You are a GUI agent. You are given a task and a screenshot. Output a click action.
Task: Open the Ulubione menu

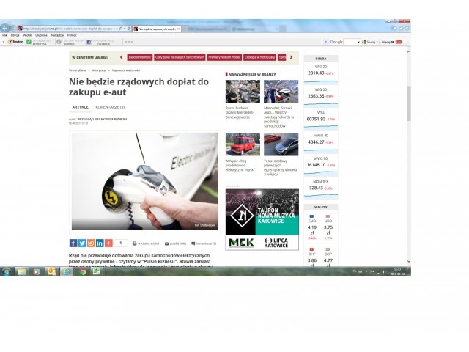tap(41, 34)
